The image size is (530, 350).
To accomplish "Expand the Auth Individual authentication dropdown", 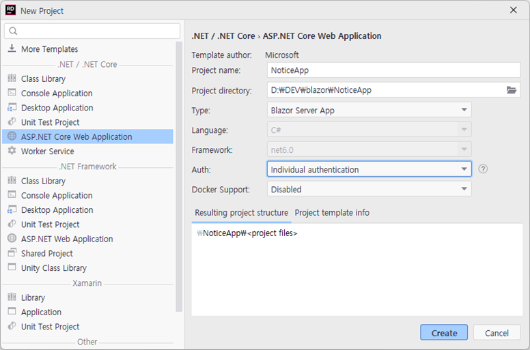I will 369,169.
